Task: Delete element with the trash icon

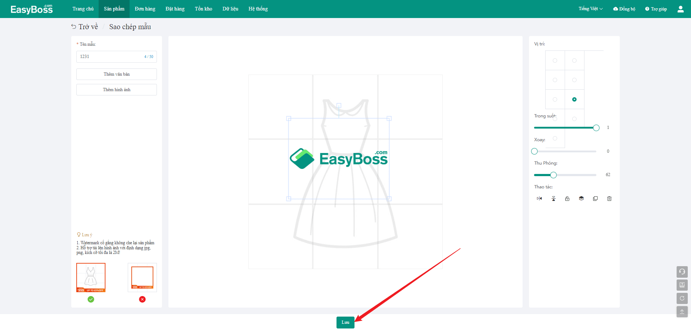Action: (x=609, y=198)
